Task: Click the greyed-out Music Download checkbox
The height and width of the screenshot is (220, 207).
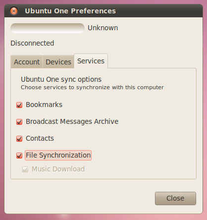Action: click(25, 169)
